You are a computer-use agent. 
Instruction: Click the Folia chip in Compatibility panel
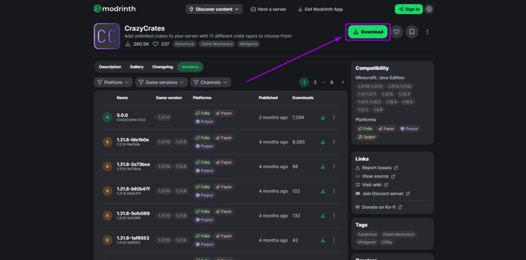coord(365,129)
